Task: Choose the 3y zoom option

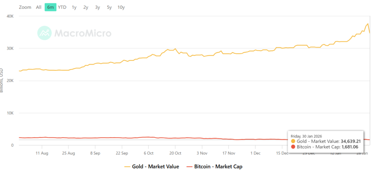Action: [97, 7]
